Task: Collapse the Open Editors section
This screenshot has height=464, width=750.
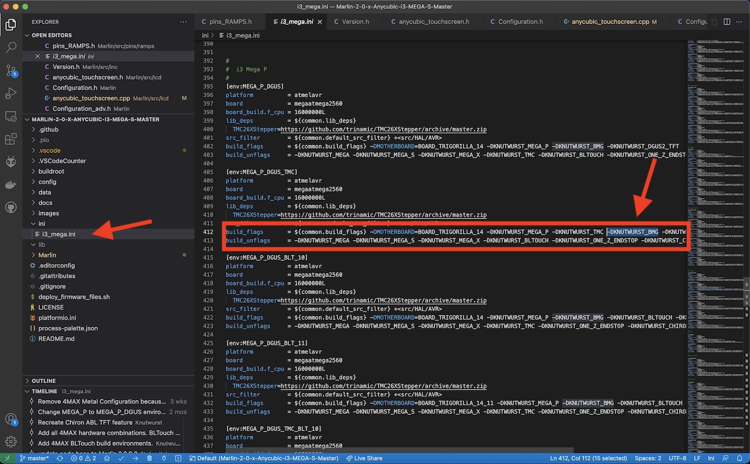Action: tap(108, 35)
